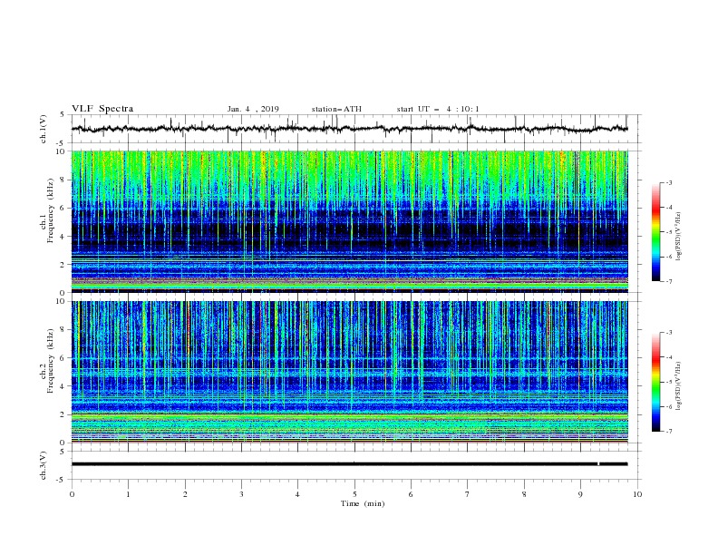The image size is (718, 555).
Task: Click the "9" tick on the time axis
Action: point(580,494)
